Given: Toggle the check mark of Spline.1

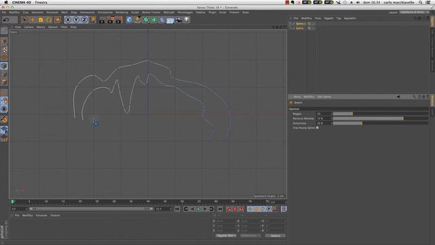Looking at the screenshot, I should click(313, 24).
